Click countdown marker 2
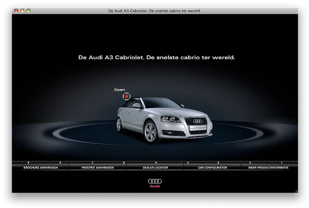 (x=250, y=162)
